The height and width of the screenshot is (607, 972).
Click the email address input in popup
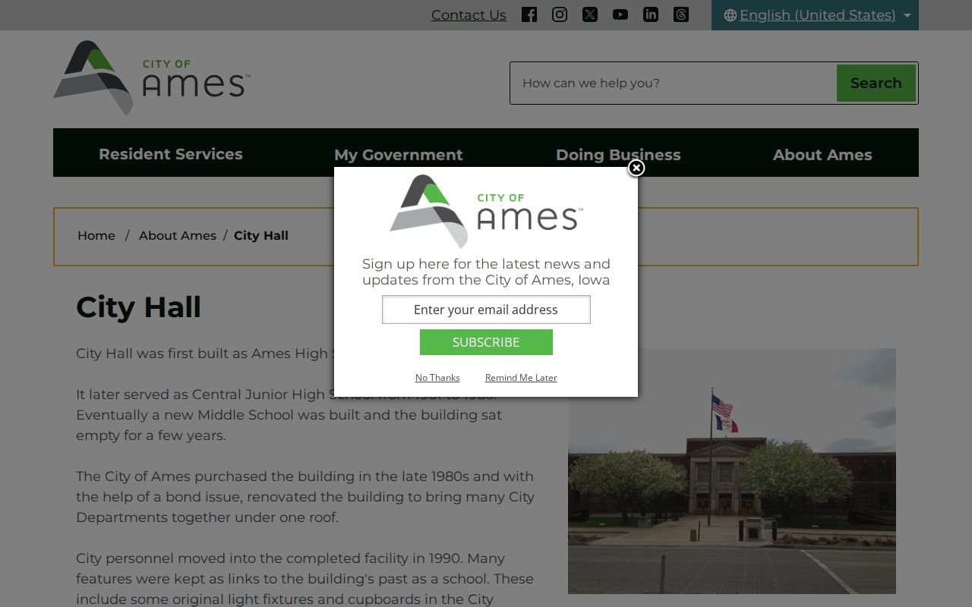pos(486,310)
